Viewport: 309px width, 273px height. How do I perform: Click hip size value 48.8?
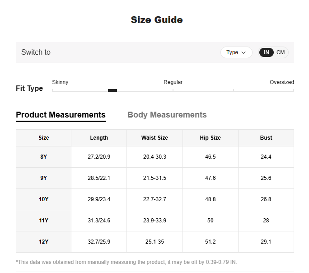(x=210, y=199)
